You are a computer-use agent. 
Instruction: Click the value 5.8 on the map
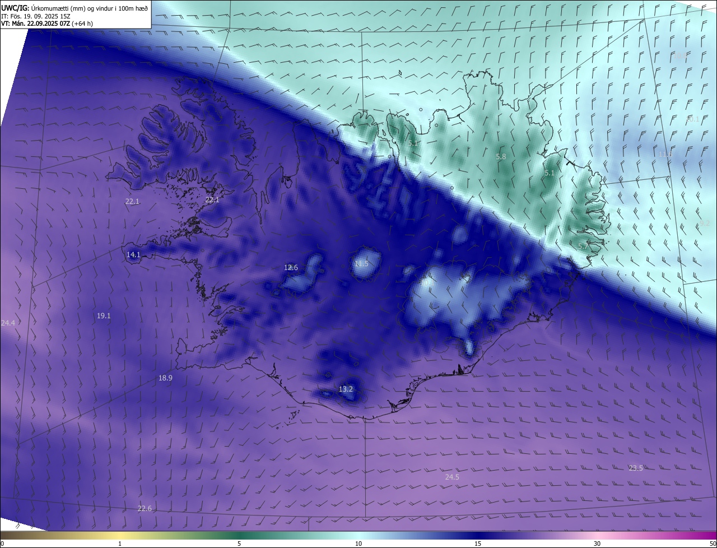[x=501, y=157]
